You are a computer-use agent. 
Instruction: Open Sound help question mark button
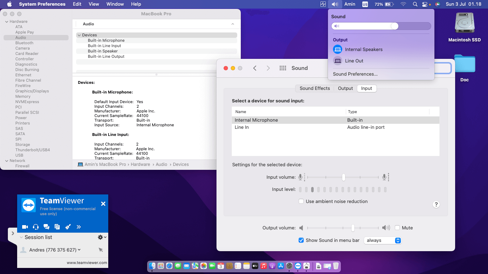(x=436, y=204)
